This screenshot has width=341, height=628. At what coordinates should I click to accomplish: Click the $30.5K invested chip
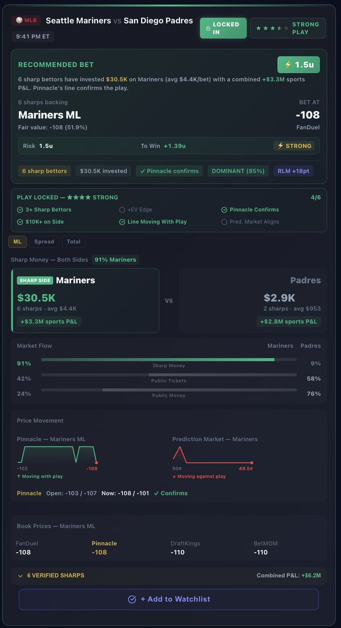104,171
